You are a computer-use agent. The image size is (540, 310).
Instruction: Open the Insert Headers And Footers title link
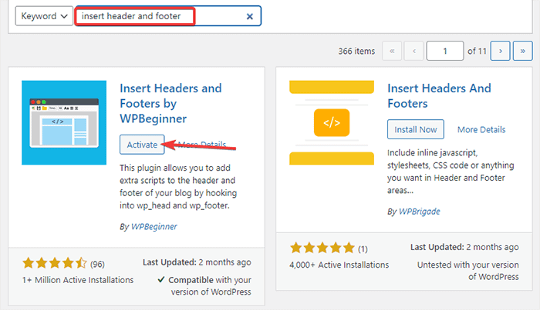[438, 96]
